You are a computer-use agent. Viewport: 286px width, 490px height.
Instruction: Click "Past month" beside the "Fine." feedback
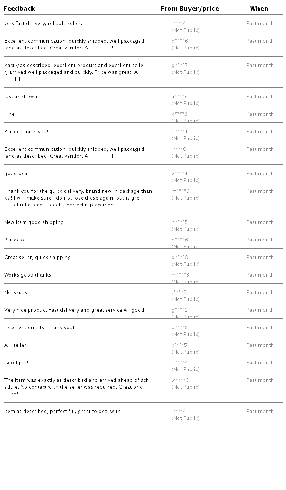(260, 114)
